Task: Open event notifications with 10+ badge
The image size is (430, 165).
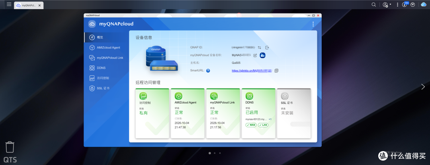Action: point(405,4)
